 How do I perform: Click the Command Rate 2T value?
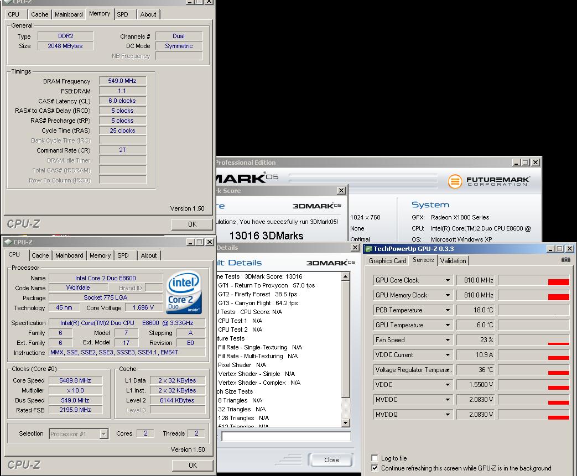123,150
